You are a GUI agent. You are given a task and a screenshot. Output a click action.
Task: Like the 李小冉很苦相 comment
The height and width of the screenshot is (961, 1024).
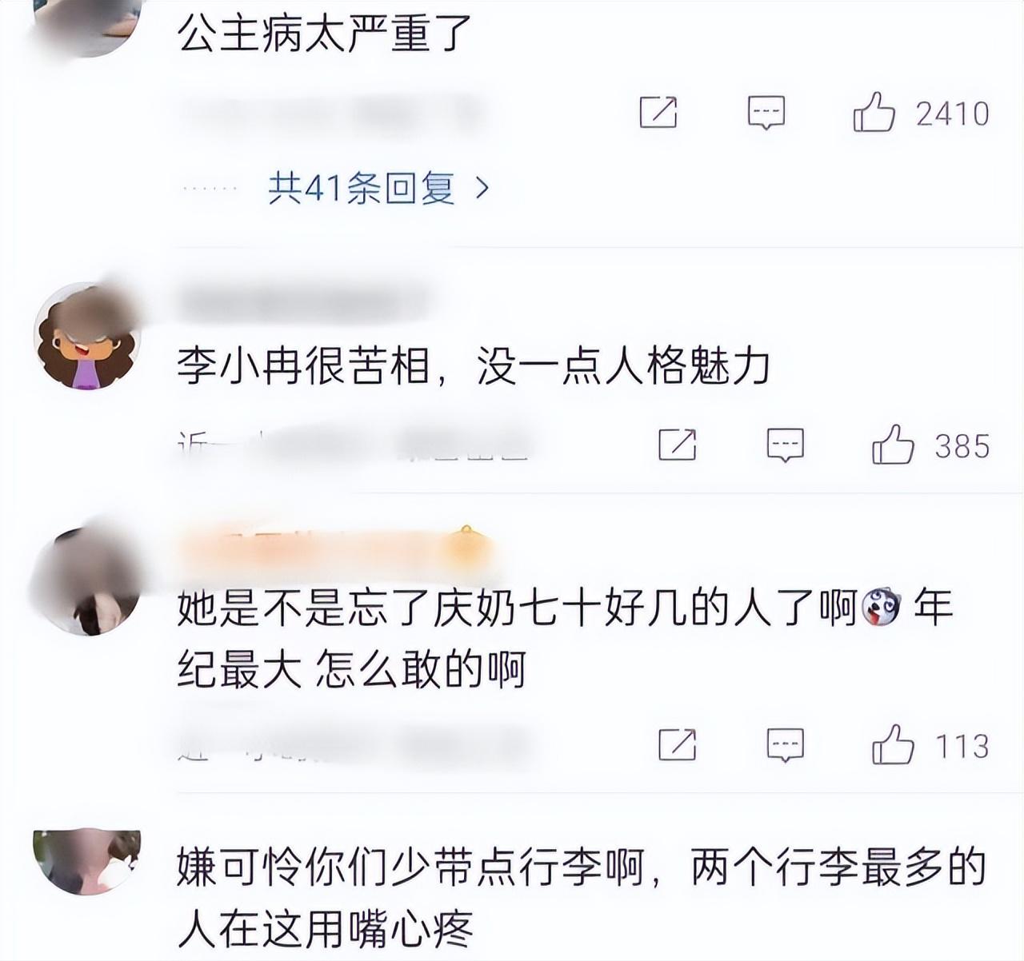point(893,445)
